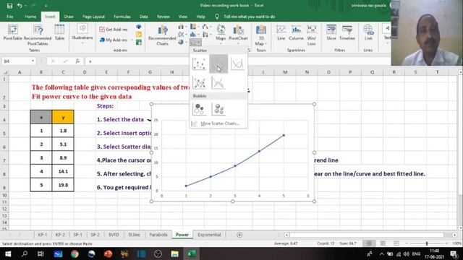Viewport: 463px width, 260px height.
Task: Open Chrome from the taskbar
Action: pos(75,253)
